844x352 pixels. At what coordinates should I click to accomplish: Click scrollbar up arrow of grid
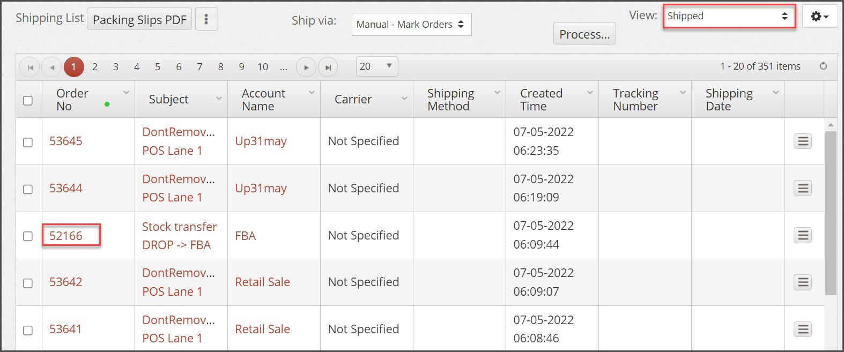point(831,125)
